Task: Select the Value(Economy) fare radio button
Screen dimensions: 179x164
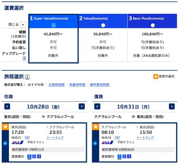Action: tap(103, 25)
